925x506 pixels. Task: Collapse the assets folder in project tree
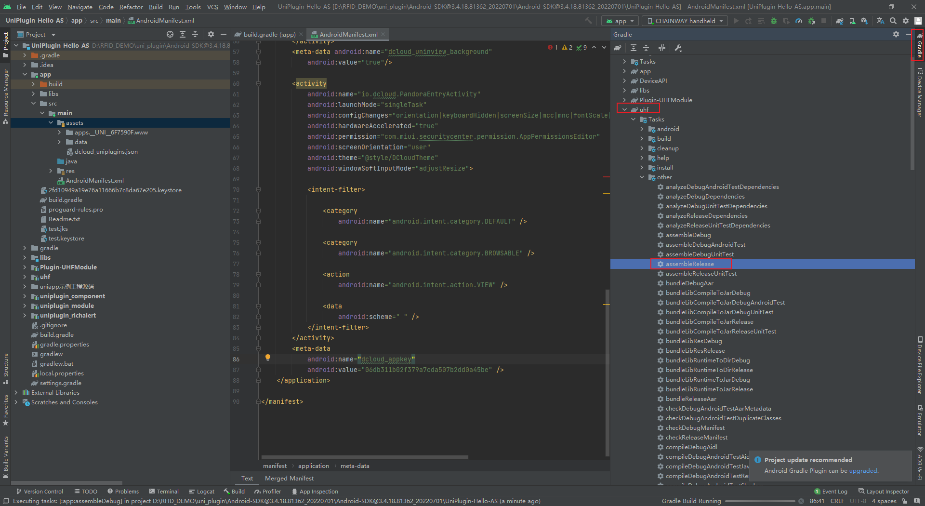[x=51, y=123]
